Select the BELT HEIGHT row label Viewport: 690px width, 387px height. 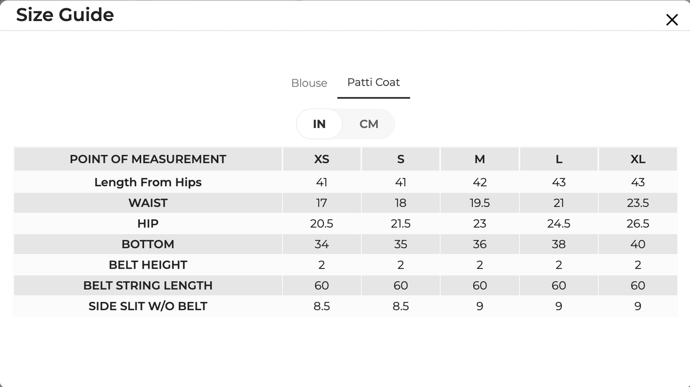pos(148,265)
